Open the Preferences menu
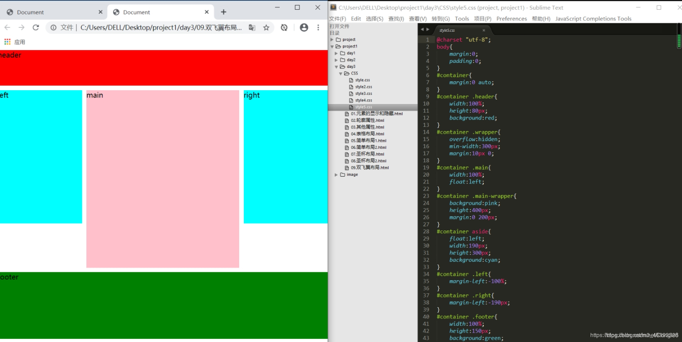This screenshot has height=342, width=682. coord(511,19)
